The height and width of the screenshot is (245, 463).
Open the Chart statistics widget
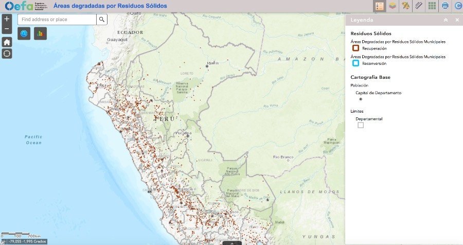[40, 34]
